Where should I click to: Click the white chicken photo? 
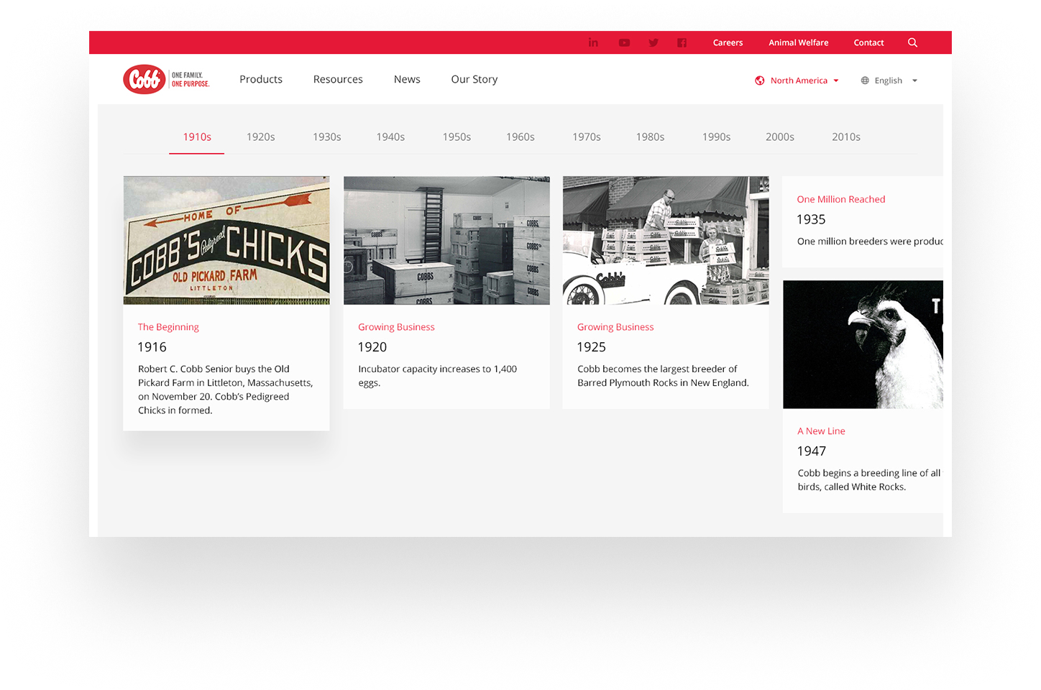863,344
